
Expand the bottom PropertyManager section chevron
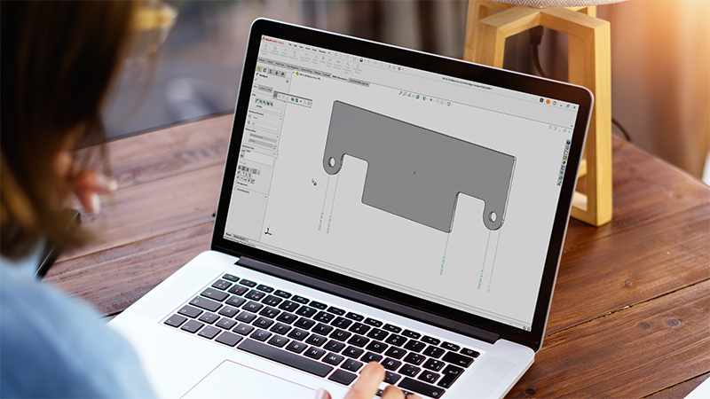[x=265, y=196]
